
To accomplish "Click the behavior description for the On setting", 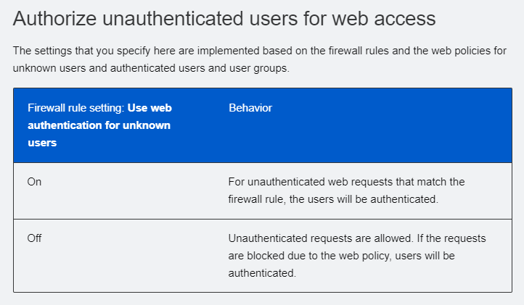I will [346, 191].
